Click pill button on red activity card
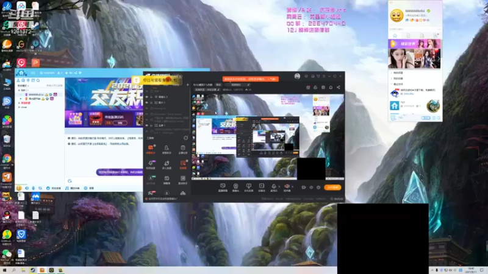Screen dimensions: 488x274 coord(120,123)
